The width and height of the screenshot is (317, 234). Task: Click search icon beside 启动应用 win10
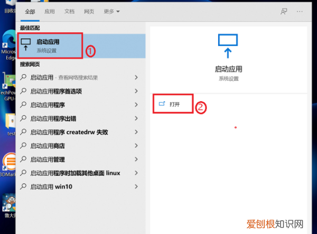pyautogui.click(x=23, y=186)
